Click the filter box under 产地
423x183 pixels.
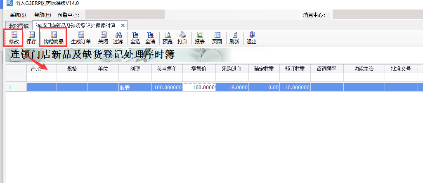point(42,78)
